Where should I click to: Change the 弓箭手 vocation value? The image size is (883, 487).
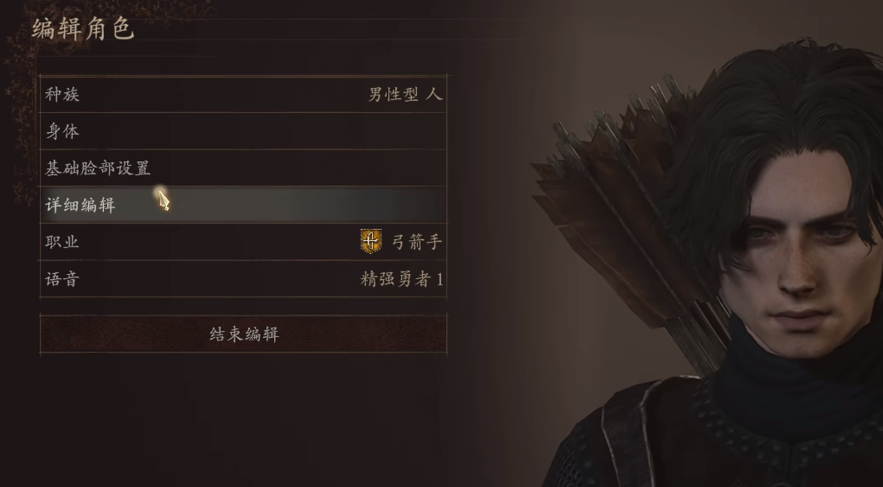[x=417, y=242]
